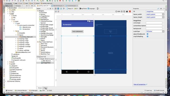This screenshot has height=96, width=170.
Task: Switch to Screenshot.java editor tab
Action: [x=71, y=6]
